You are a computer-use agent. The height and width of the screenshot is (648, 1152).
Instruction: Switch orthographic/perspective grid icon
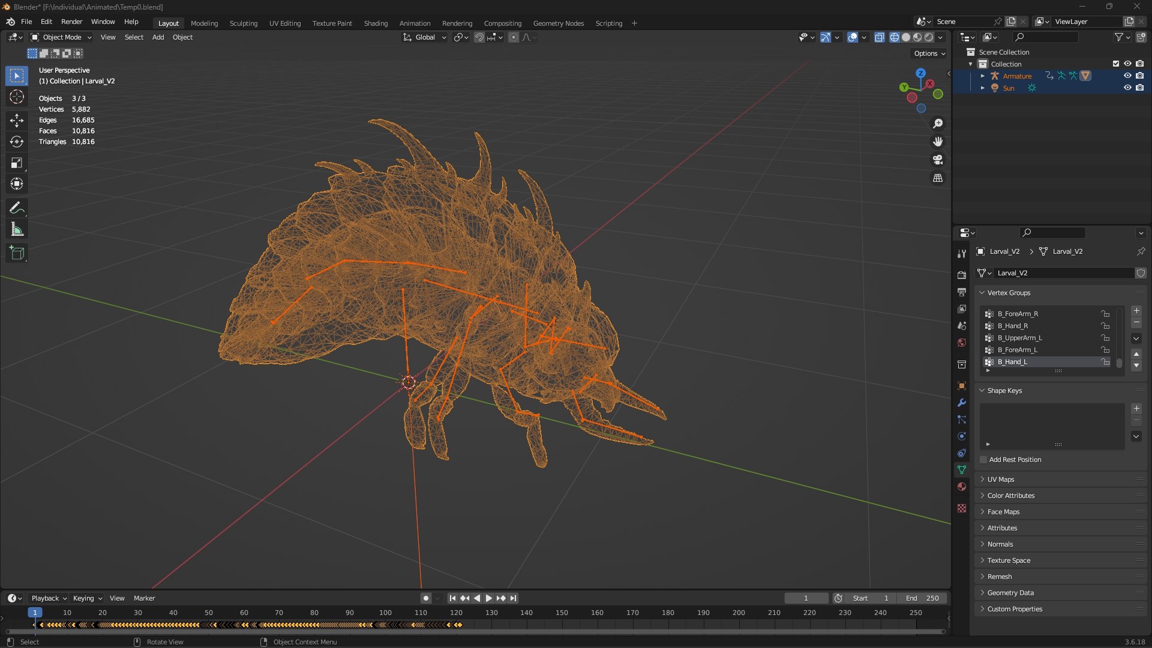[938, 178]
